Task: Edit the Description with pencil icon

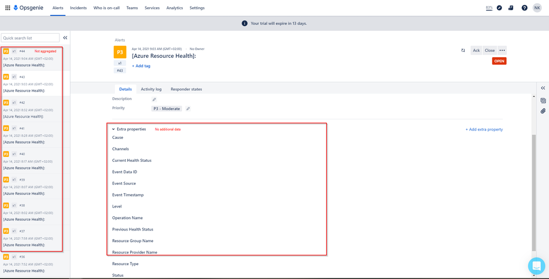Action: pos(154,100)
